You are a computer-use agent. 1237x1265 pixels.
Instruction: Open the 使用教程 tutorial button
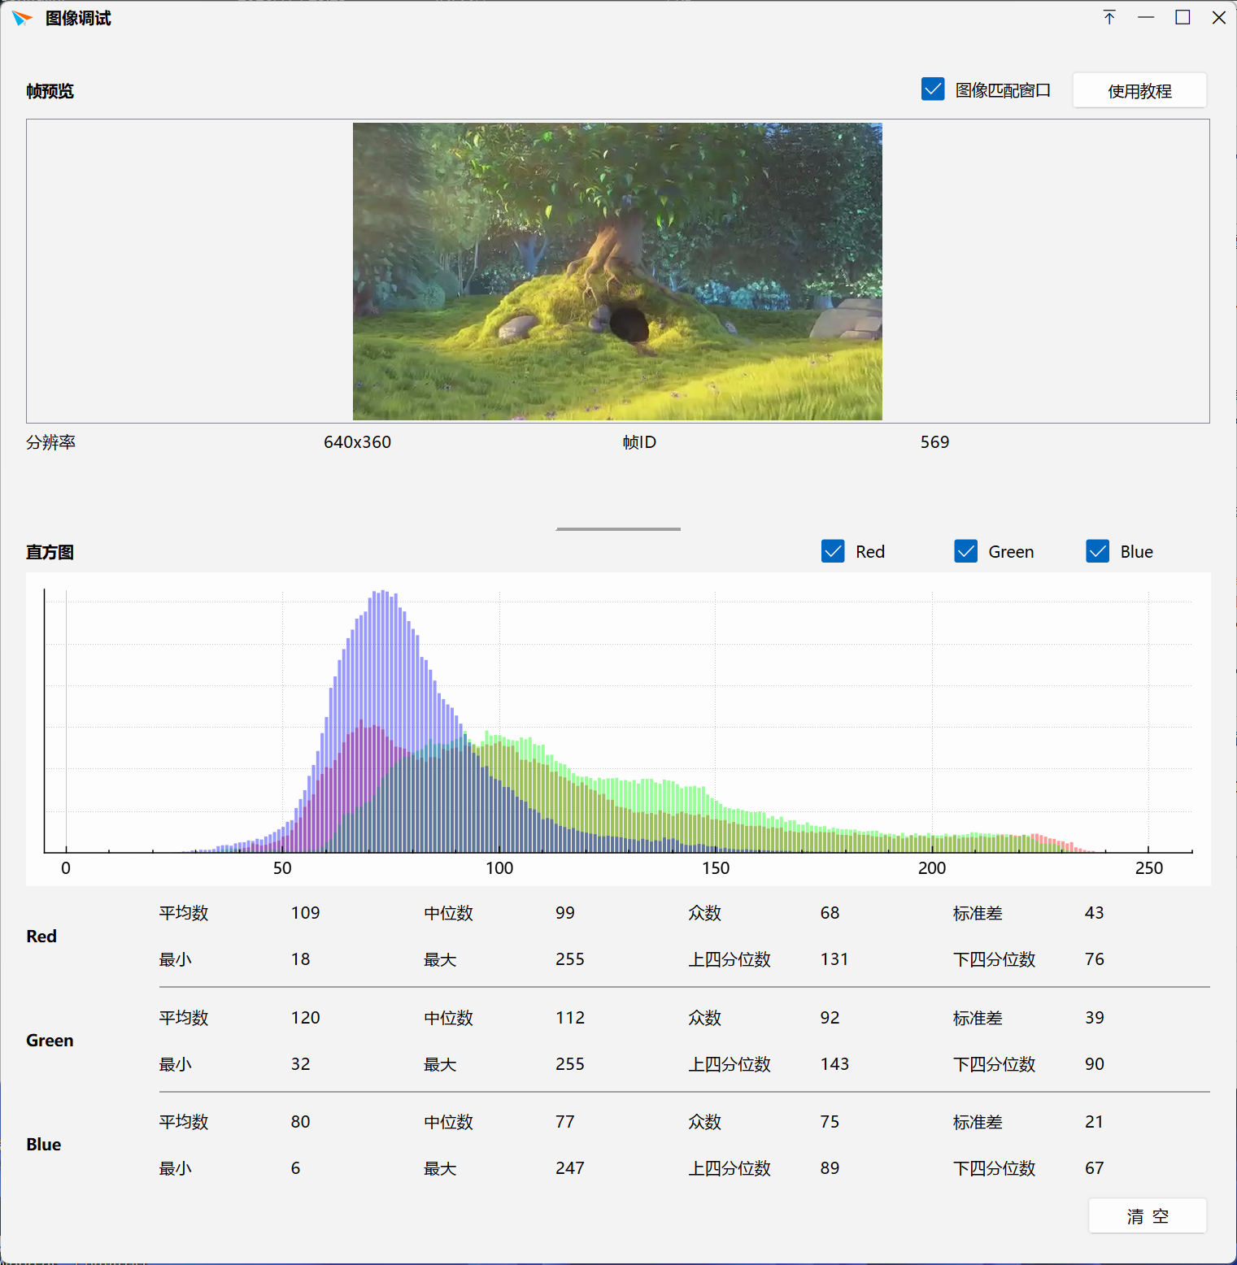(1139, 90)
